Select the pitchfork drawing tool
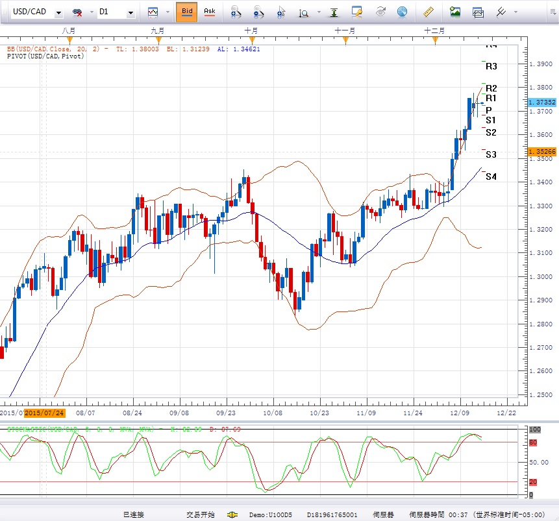This screenshot has width=559, height=521. click(x=501, y=12)
